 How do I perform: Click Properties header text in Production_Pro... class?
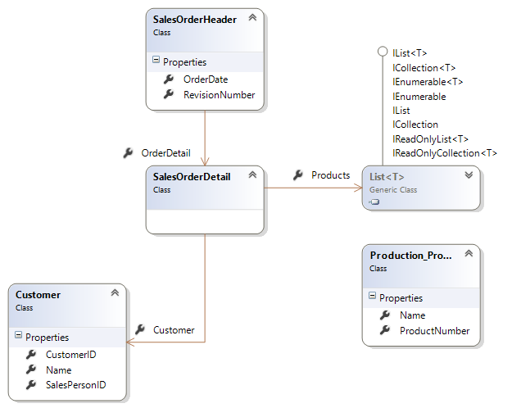[401, 298]
